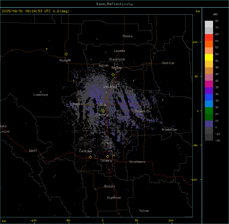
Task: Select the white asterisk above Limestone
Action: (x=41, y=92)
